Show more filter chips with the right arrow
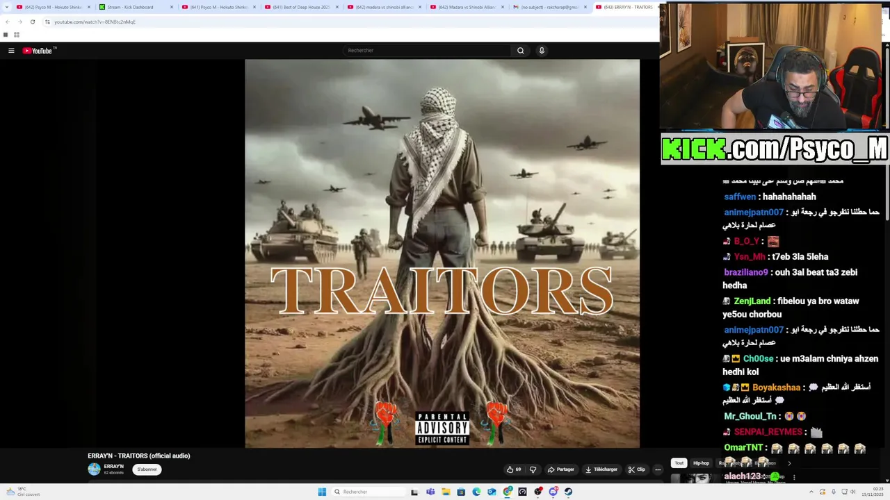 point(789,463)
